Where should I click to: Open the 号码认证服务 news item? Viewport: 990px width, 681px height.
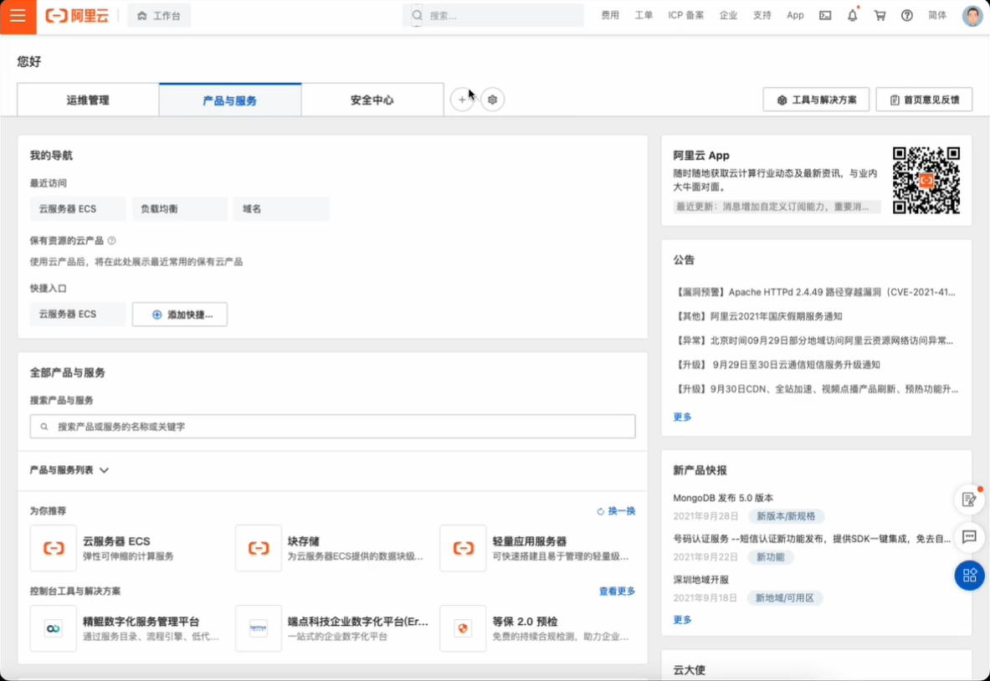pyautogui.click(x=813, y=539)
